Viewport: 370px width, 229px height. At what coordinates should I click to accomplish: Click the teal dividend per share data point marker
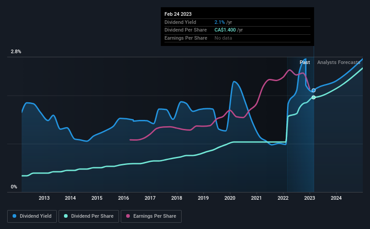[x=314, y=97]
